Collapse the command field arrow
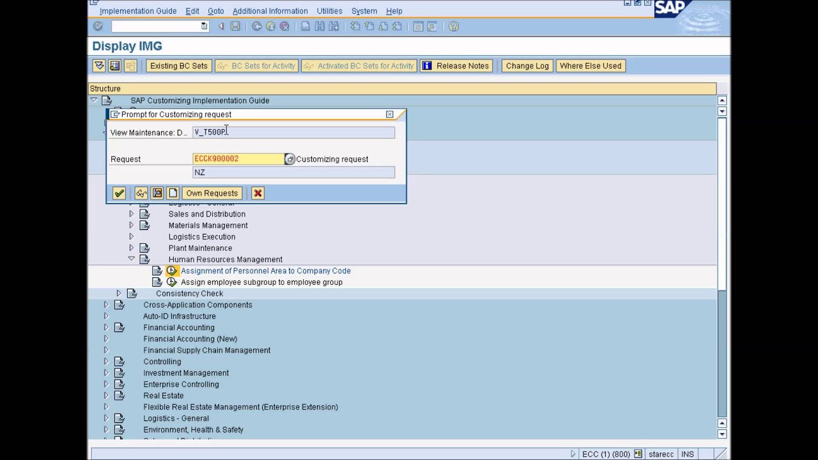This screenshot has width=818, height=460. point(221,26)
